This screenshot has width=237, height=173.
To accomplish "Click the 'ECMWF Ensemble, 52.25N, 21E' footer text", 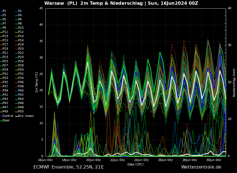I will click(x=69, y=167).
